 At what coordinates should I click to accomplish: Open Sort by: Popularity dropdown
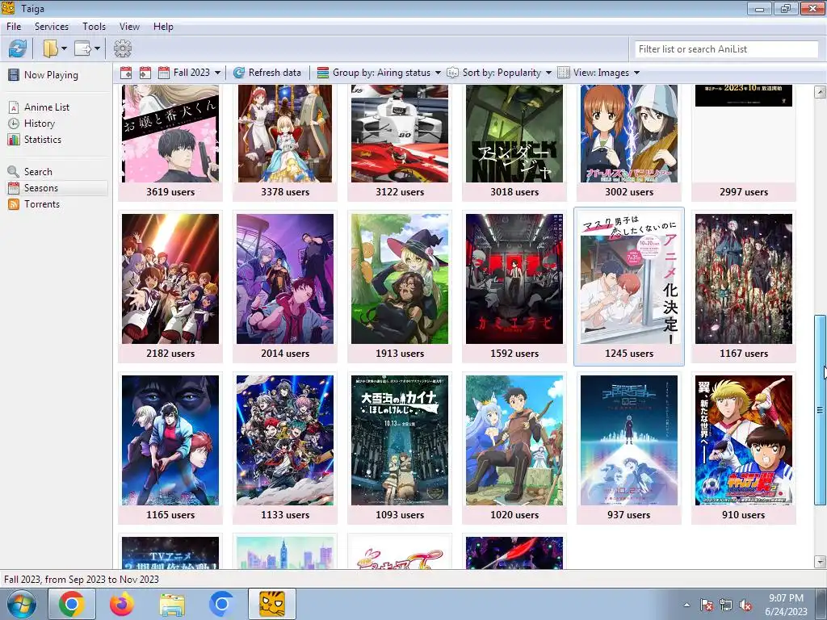(499, 73)
